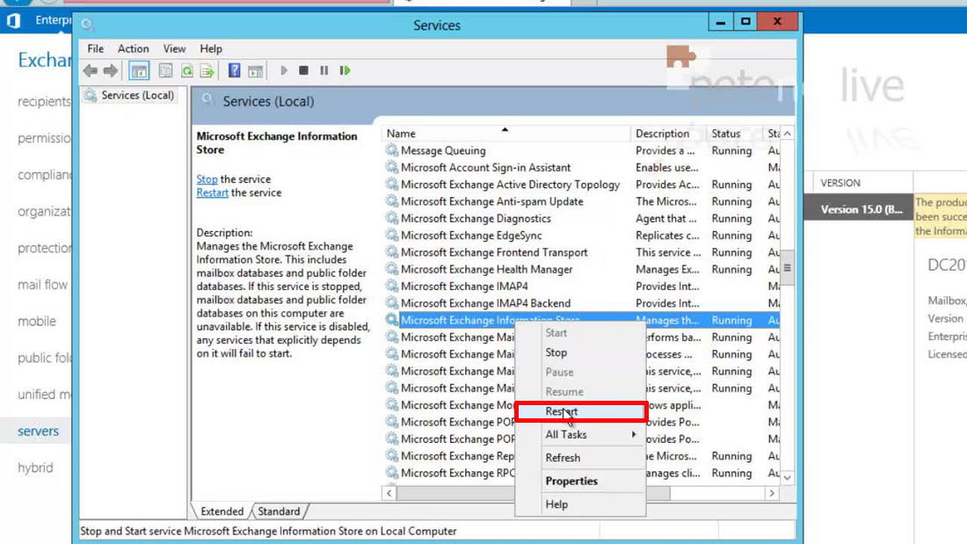967x544 pixels.
Task: Click the Stop the service link
Action: pyautogui.click(x=207, y=179)
